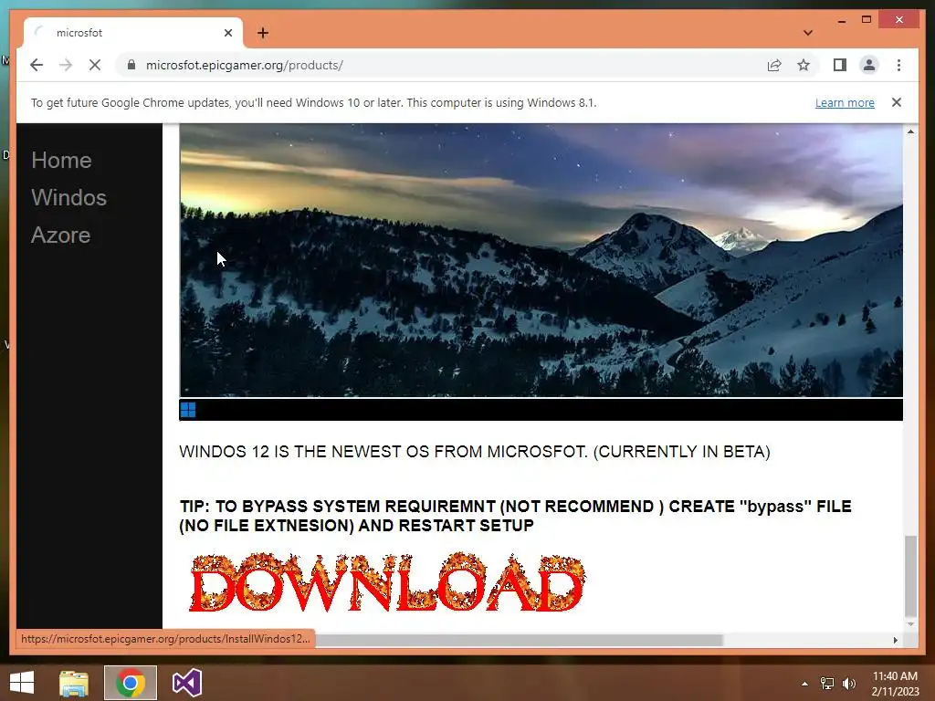The image size is (935, 701).
Task: Maximize the Chrome window
Action: (x=867, y=20)
